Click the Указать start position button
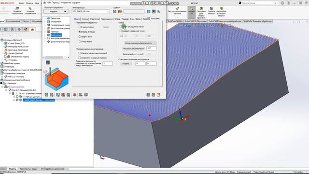309x174 pixels. [x=126, y=63]
